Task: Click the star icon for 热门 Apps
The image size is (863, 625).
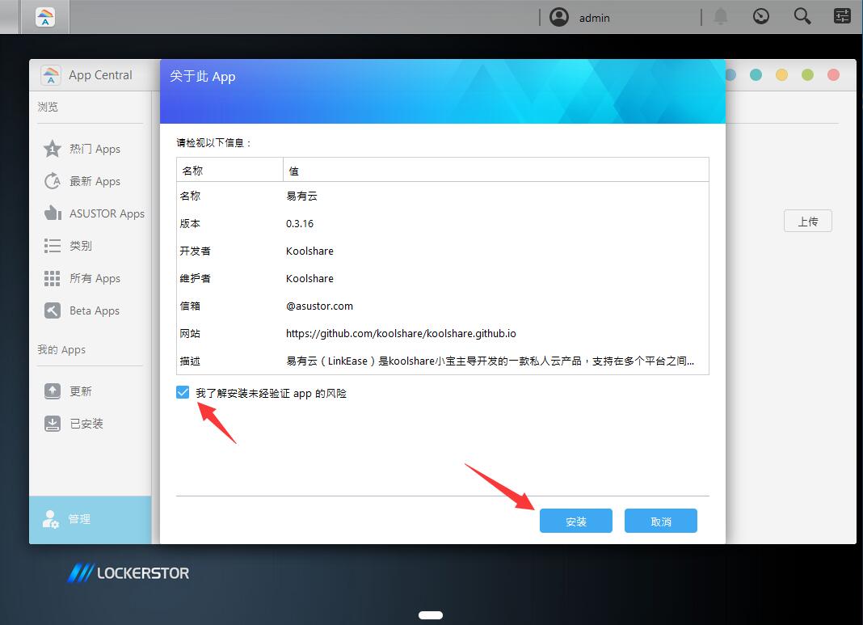Action: (x=53, y=149)
